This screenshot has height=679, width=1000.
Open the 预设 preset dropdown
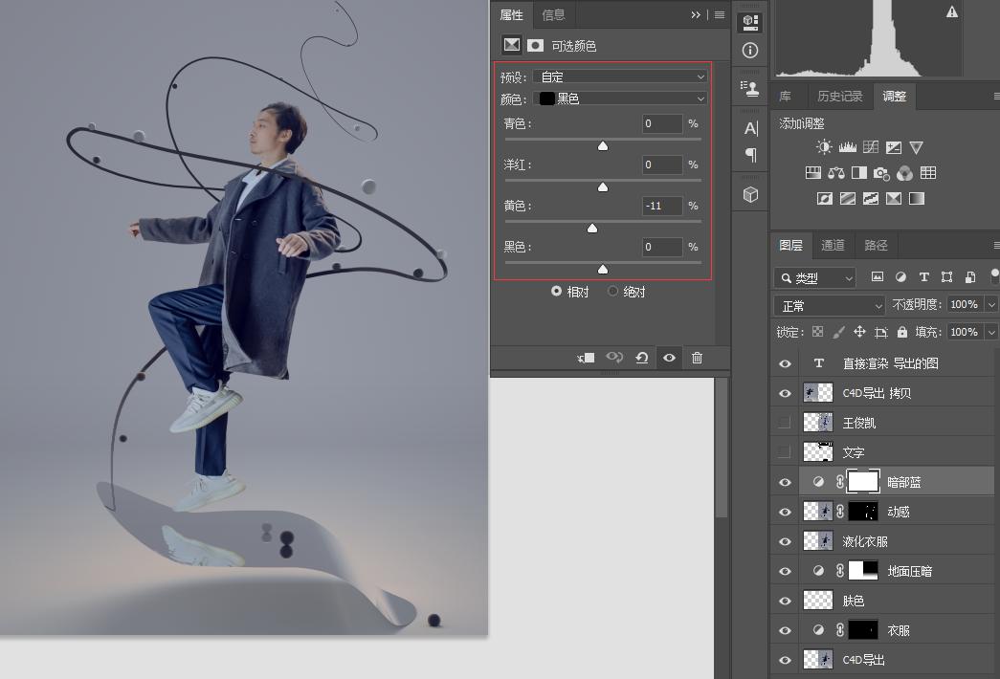point(620,77)
